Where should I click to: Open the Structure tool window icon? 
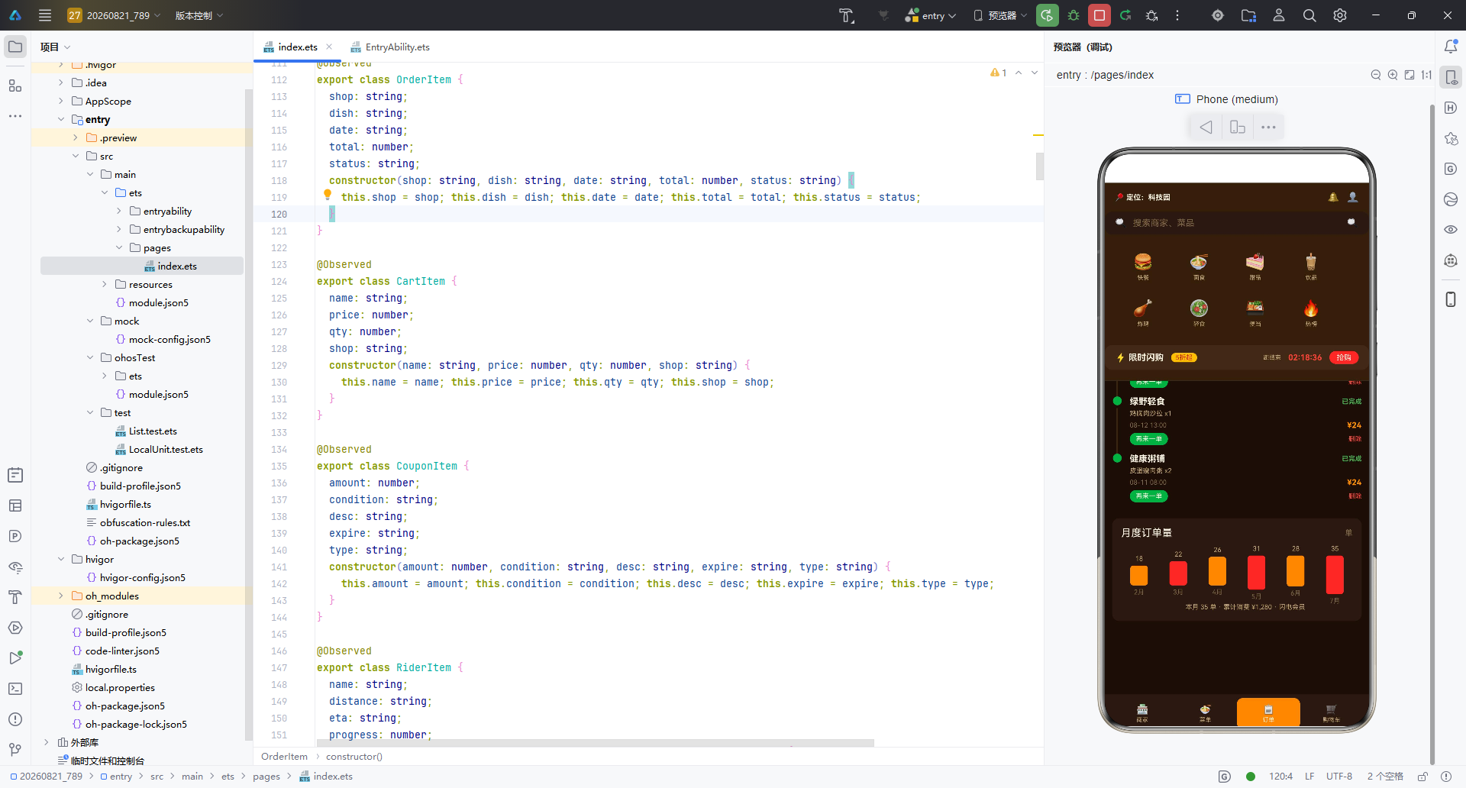(x=15, y=86)
